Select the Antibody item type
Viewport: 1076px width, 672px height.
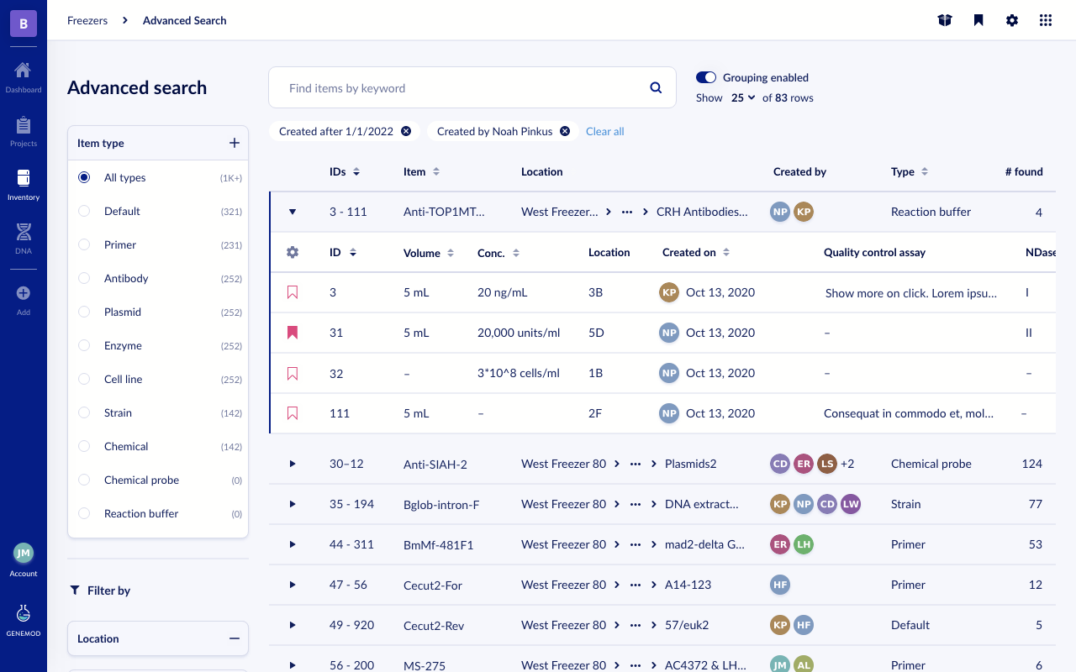84,278
